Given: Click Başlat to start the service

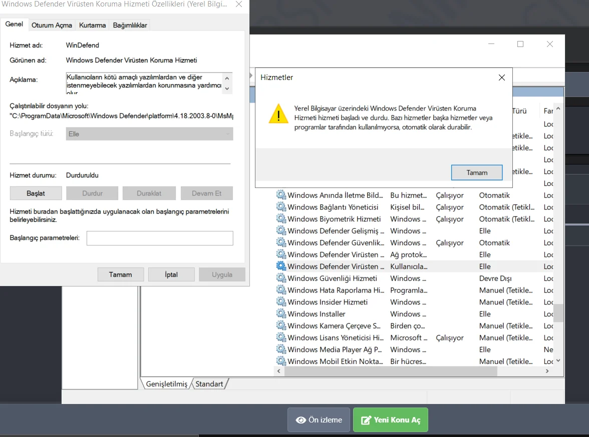Looking at the screenshot, I should (x=36, y=193).
